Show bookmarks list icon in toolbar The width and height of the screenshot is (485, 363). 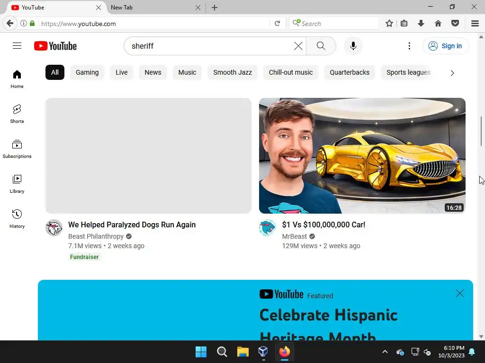click(x=404, y=24)
